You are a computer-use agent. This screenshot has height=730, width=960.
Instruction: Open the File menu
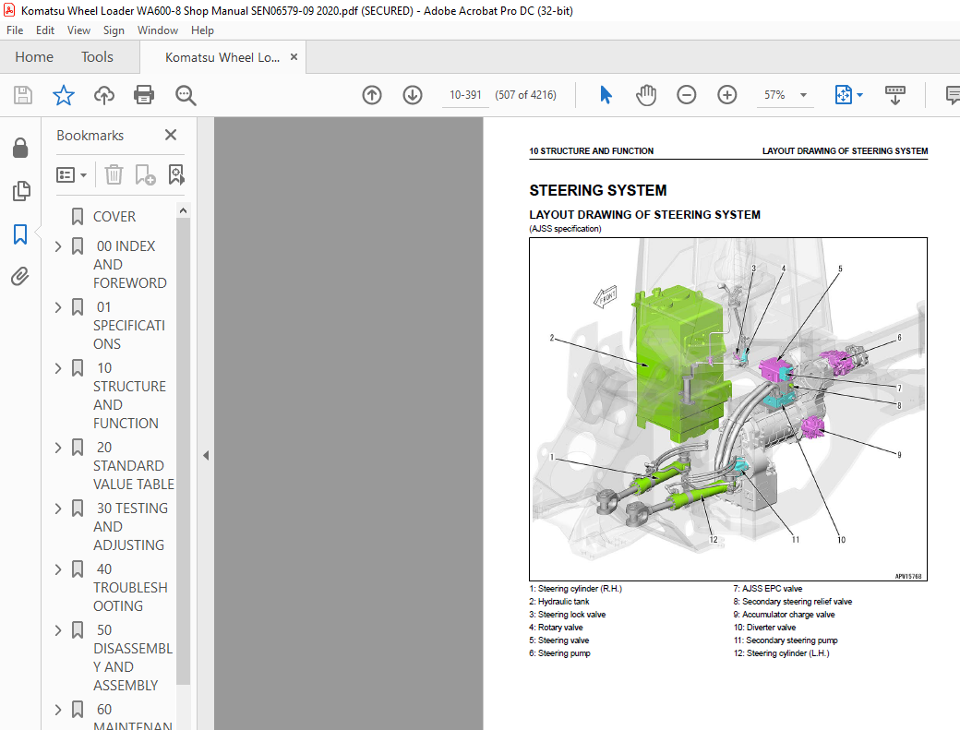click(15, 30)
